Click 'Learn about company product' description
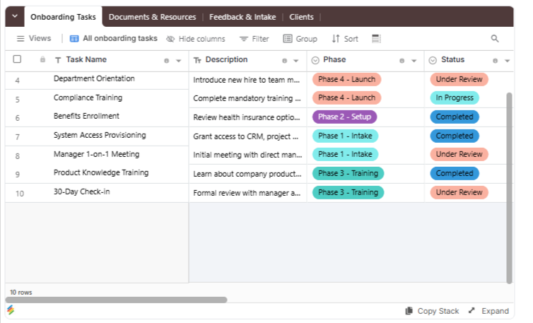The width and height of the screenshot is (533, 323). (247, 174)
